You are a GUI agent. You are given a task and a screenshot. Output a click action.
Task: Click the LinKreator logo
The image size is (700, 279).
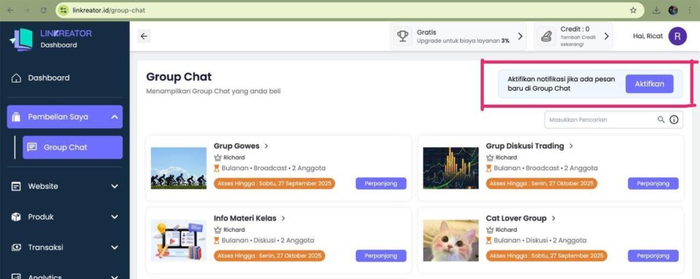point(22,39)
